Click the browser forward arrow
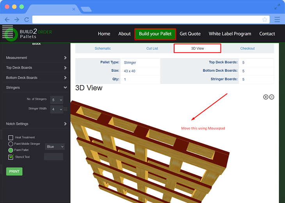The height and width of the screenshot is (203, 285). click(x=17, y=20)
